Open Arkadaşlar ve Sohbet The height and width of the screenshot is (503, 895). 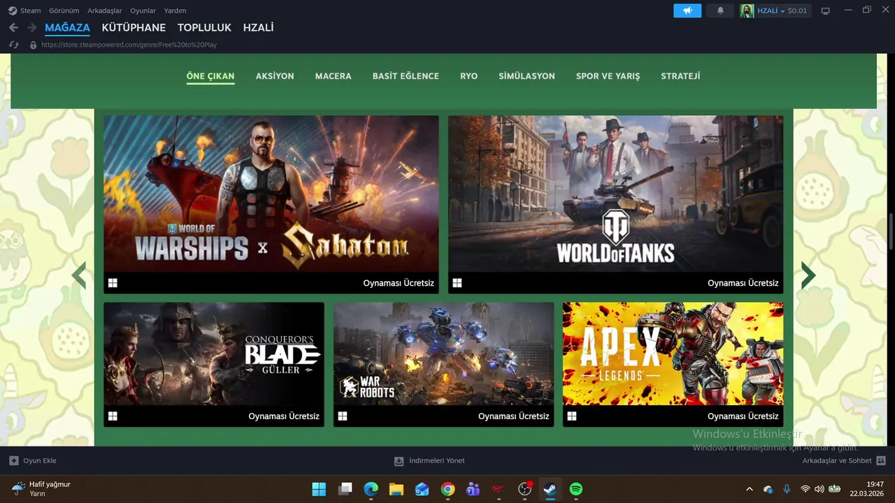tap(844, 461)
